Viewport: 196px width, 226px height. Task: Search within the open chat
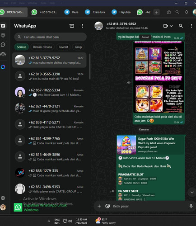(181, 26)
